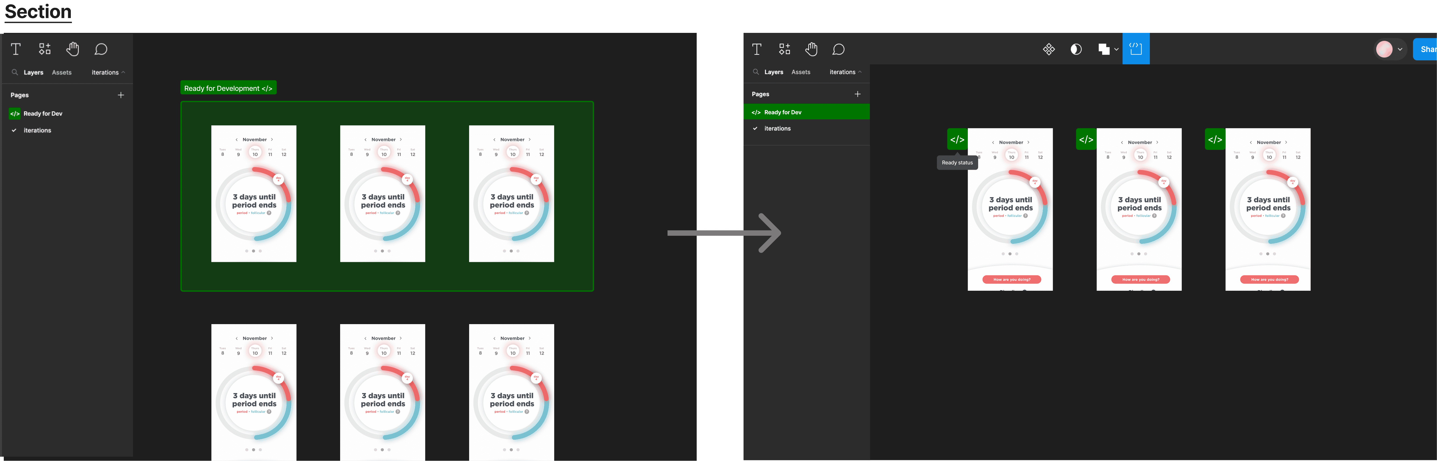The width and height of the screenshot is (1437, 461).
Task: Select the Comment tool in the left window
Action: point(101,49)
